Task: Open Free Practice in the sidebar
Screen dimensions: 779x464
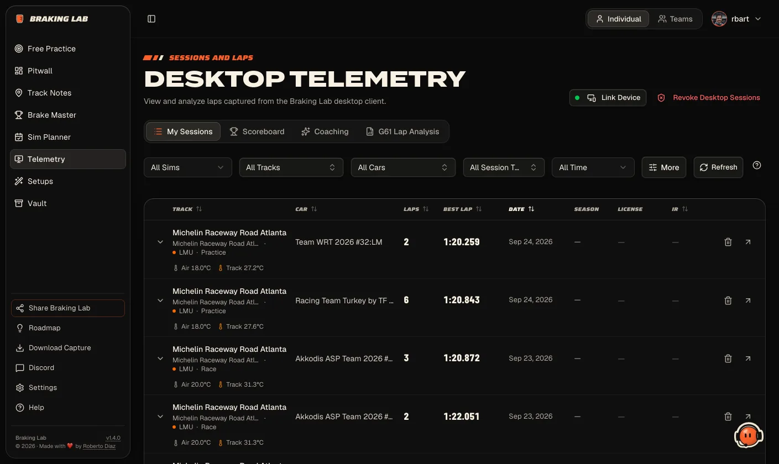Action: coord(68,49)
